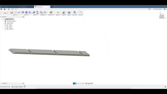Open the ADD-INS dropdown menu

(75, 15)
